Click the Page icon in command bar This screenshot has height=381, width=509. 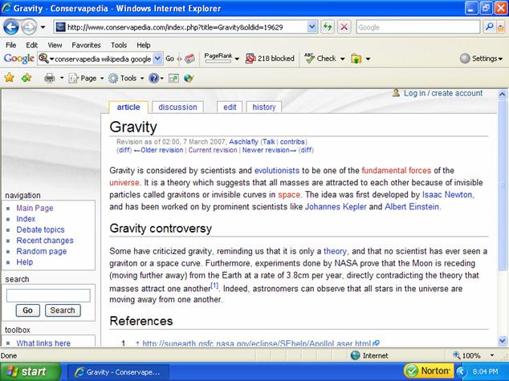(x=74, y=78)
